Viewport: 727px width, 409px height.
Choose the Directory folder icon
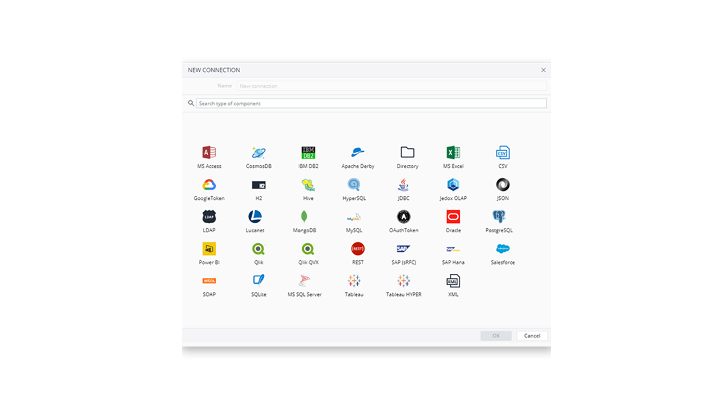(407, 152)
